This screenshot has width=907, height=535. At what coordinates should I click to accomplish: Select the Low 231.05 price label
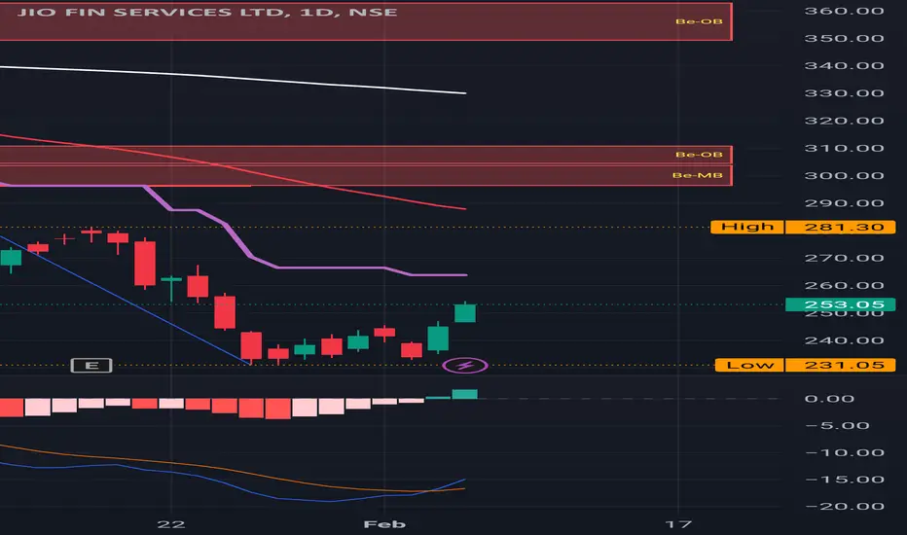click(x=805, y=365)
